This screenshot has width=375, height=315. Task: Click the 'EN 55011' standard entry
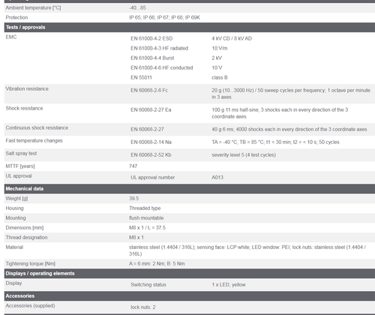tap(141, 77)
